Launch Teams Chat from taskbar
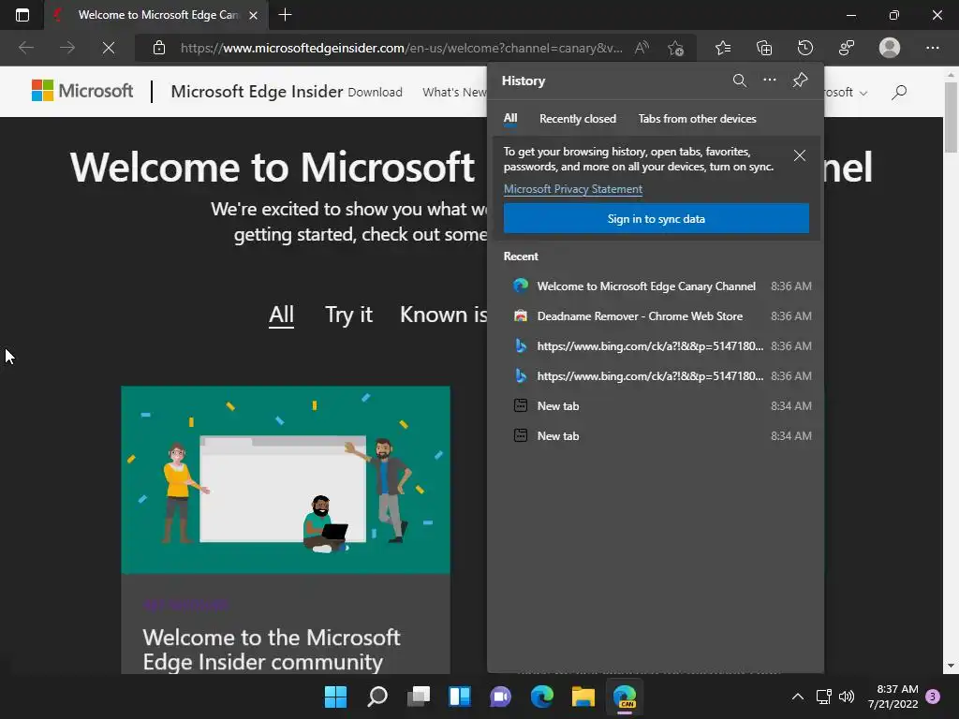 500,697
